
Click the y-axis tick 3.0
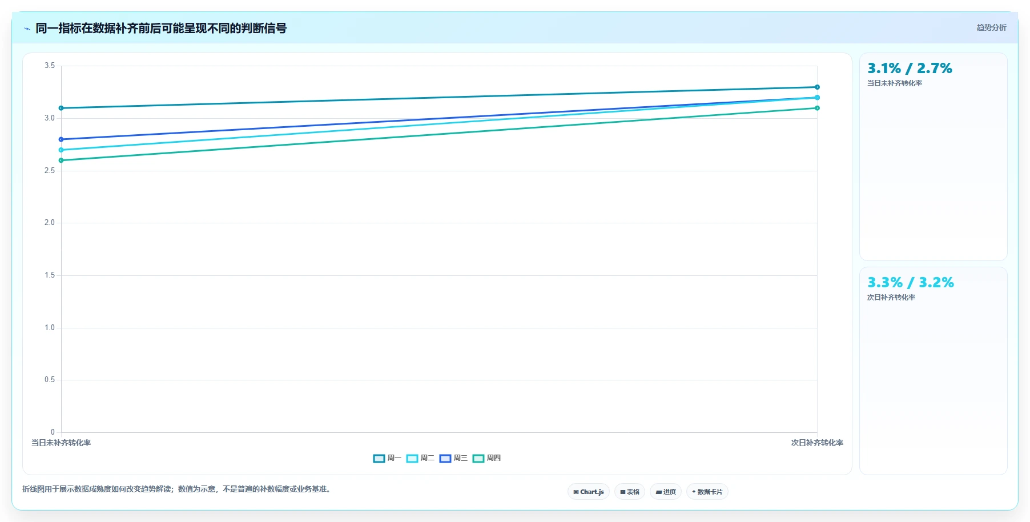tap(50, 118)
